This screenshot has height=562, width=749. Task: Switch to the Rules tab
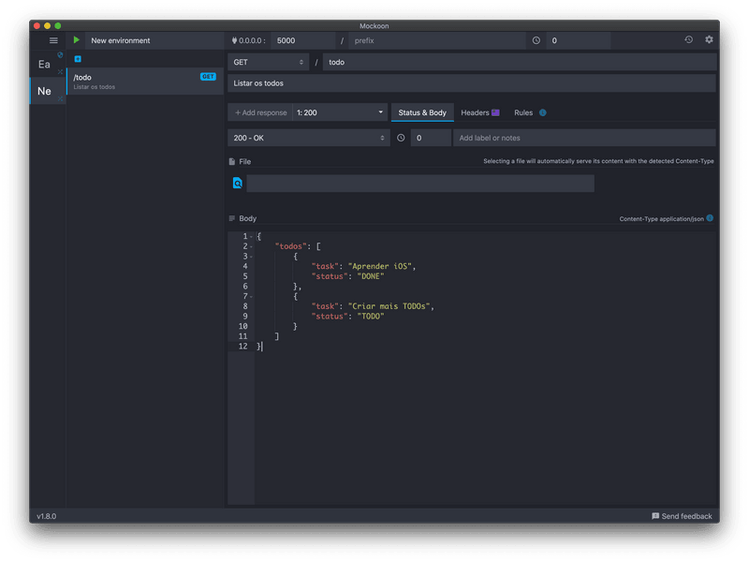pos(523,112)
